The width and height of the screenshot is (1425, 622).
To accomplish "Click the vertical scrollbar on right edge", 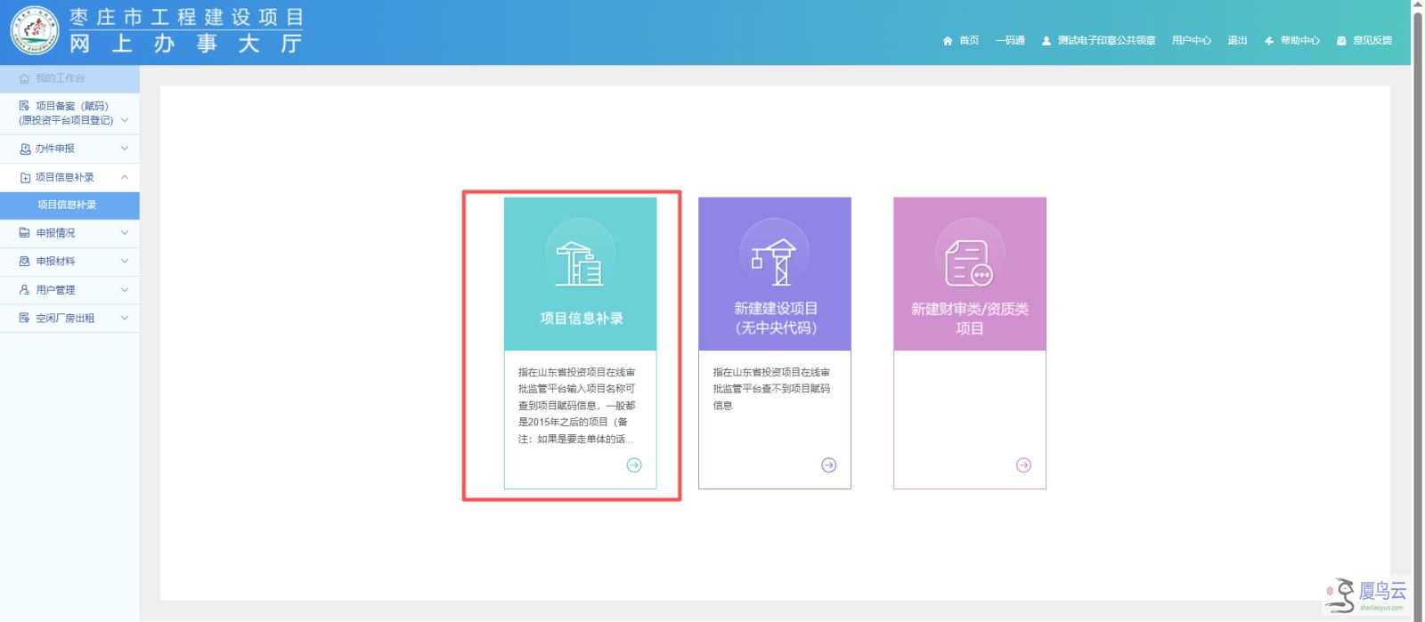I will (x=1418, y=267).
